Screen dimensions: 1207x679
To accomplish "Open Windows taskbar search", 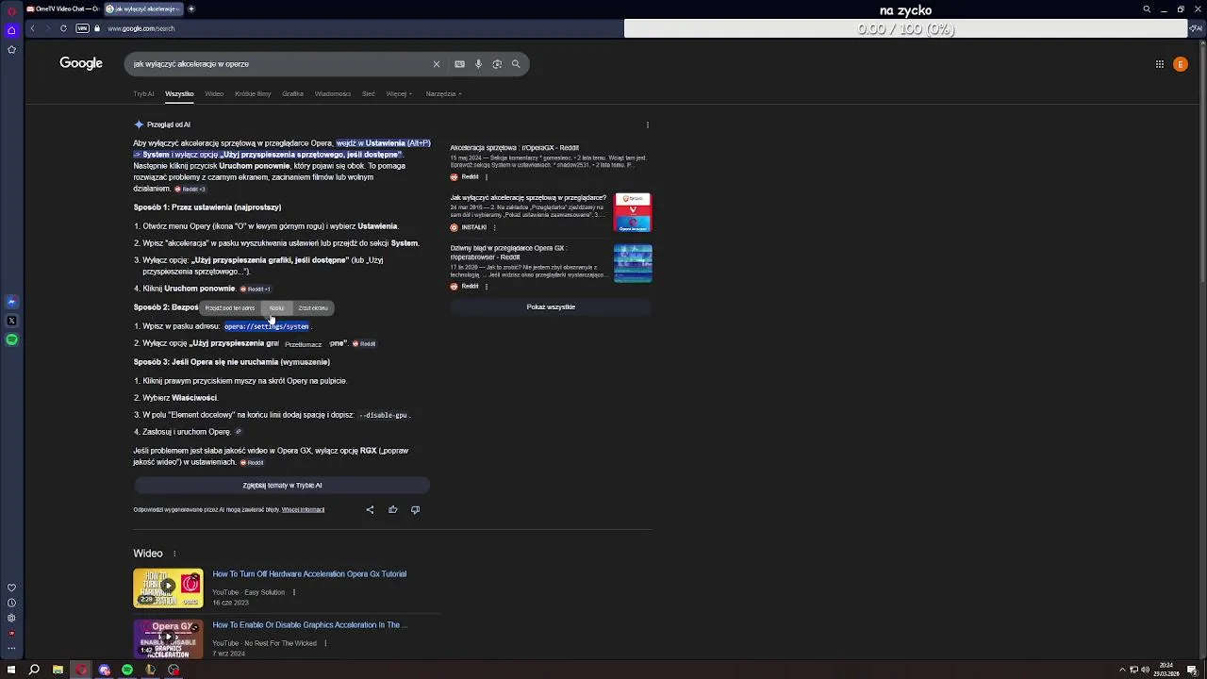I will [x=34, y=670].
